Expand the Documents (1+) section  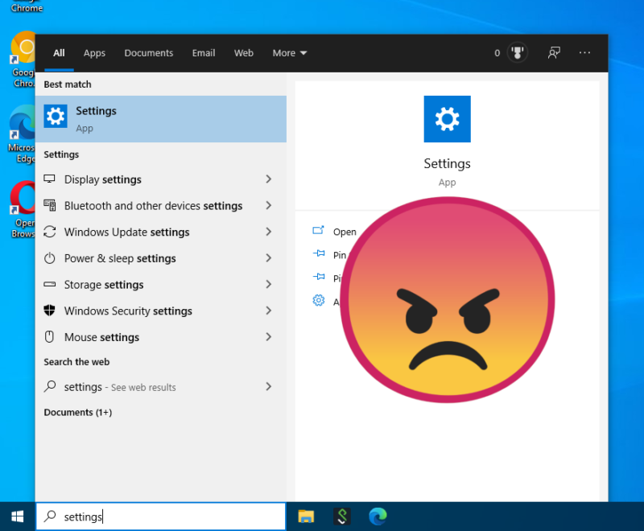coord(77,412)
